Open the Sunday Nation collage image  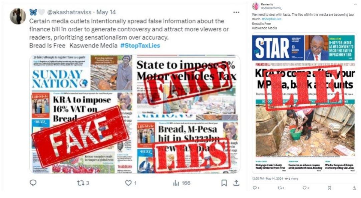[135, 114]
